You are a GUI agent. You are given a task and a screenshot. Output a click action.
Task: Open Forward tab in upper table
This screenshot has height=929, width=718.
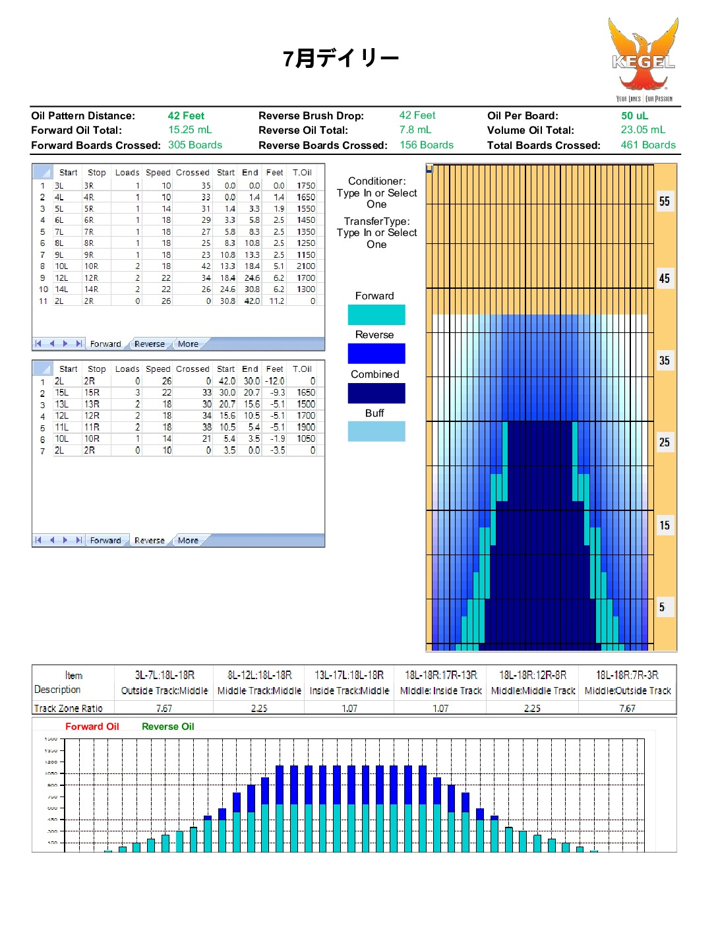click(105, 344)
